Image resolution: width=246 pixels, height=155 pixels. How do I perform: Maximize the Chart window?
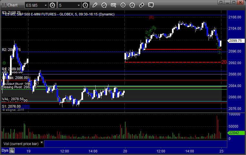point(234,2)
